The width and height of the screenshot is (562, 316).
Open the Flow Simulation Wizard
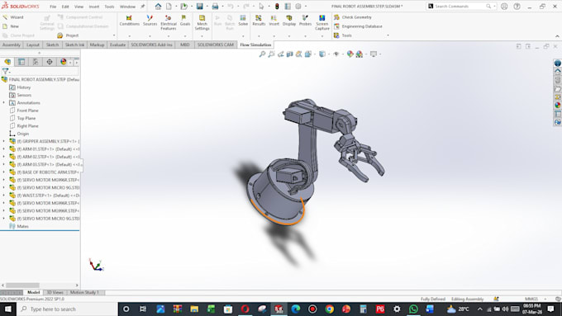[13, 17]
